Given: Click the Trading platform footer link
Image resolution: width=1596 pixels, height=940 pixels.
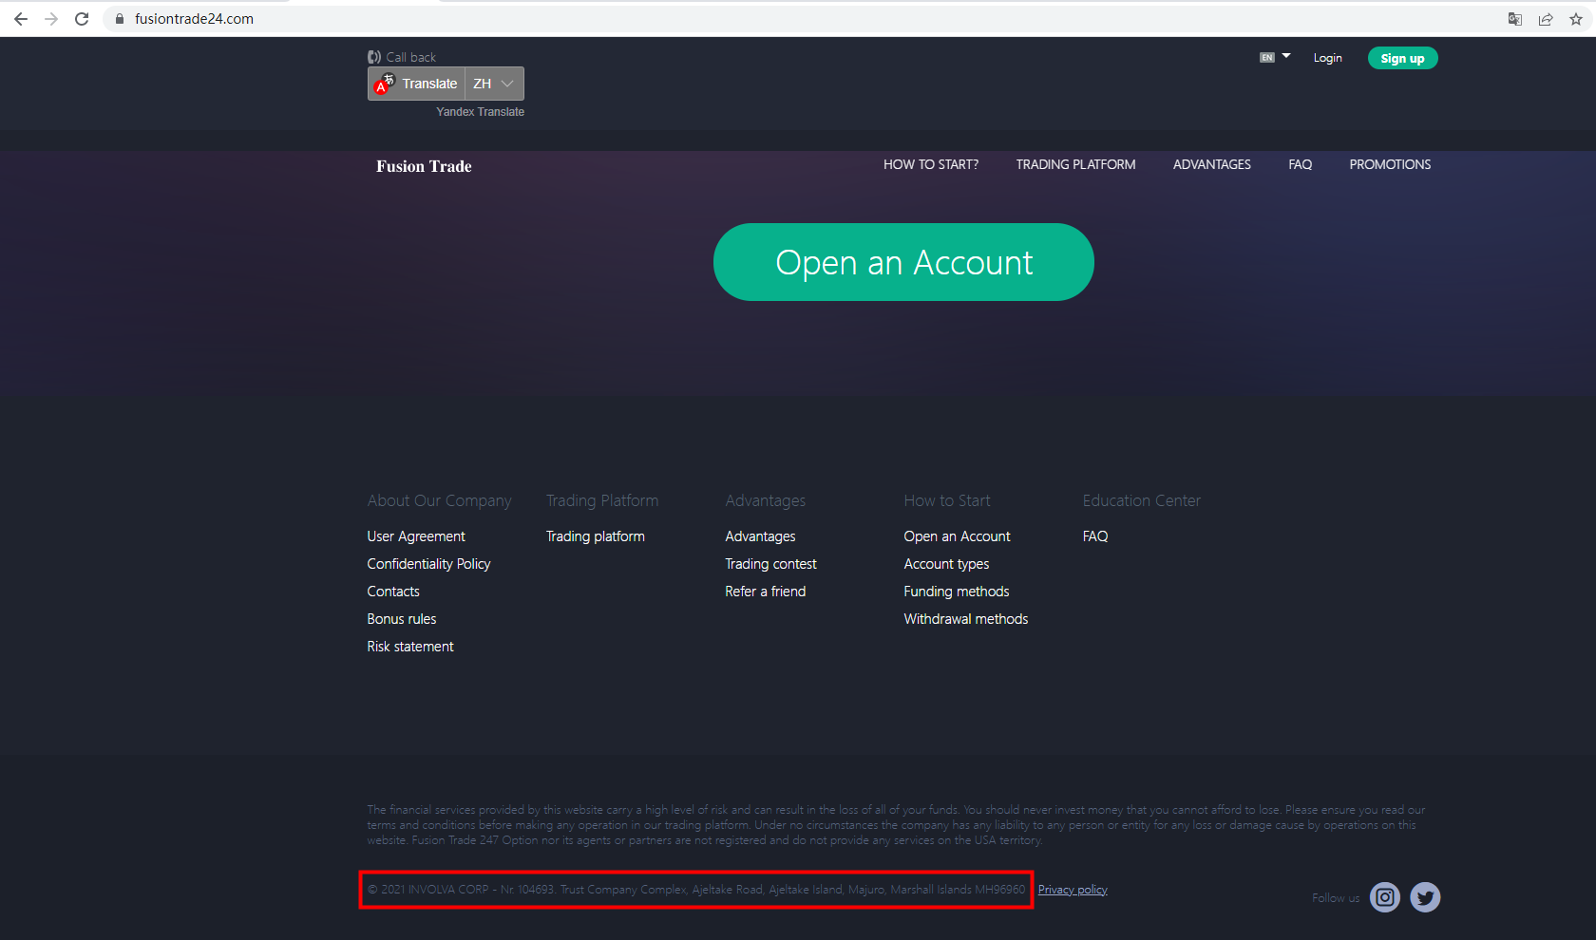Looking at the screenshot, I should click(x=596, y=536).
